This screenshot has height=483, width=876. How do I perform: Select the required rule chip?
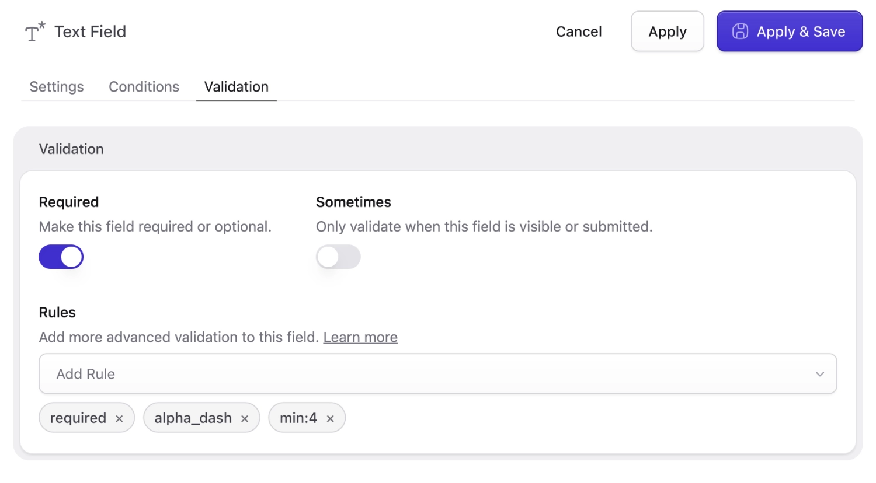(x=78, y=418)
